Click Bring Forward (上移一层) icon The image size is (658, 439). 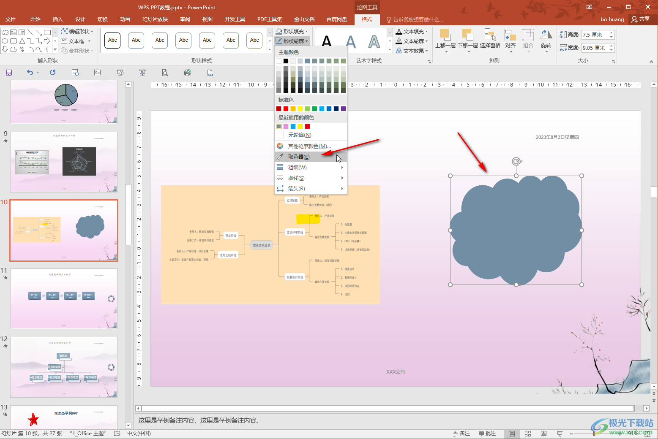click(445, 35)
